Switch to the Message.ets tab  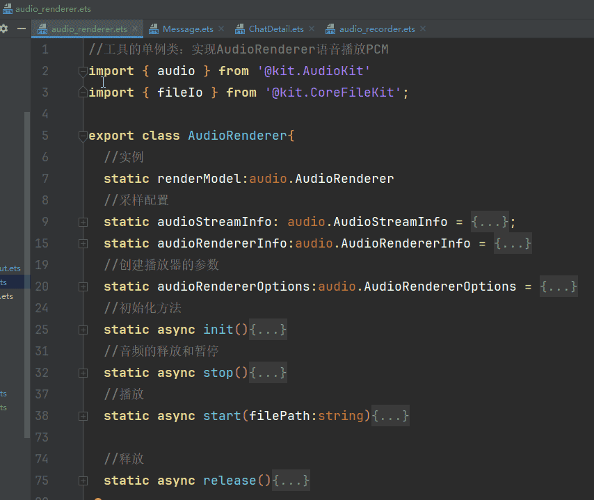188,29
